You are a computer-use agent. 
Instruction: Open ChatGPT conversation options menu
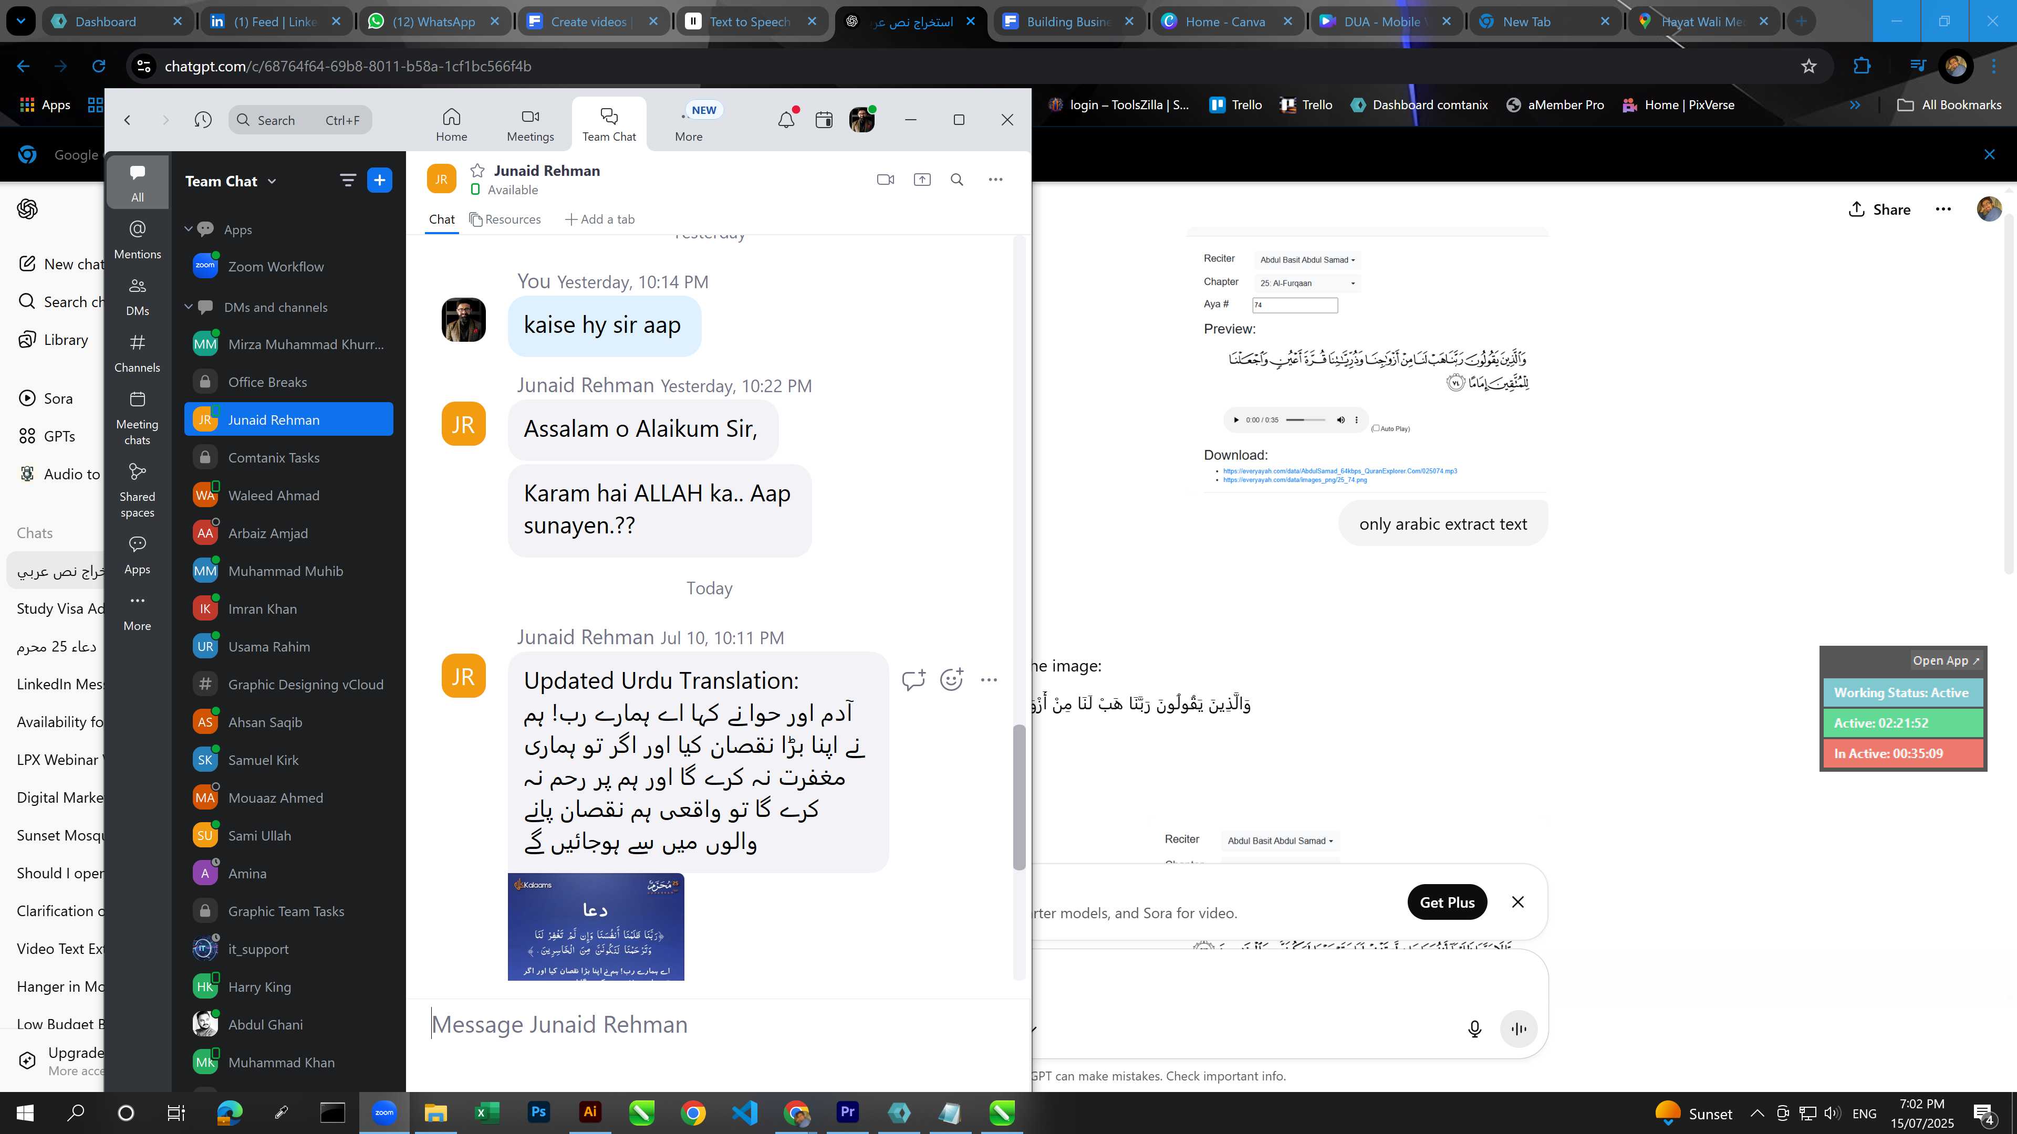pos(1942,209)
